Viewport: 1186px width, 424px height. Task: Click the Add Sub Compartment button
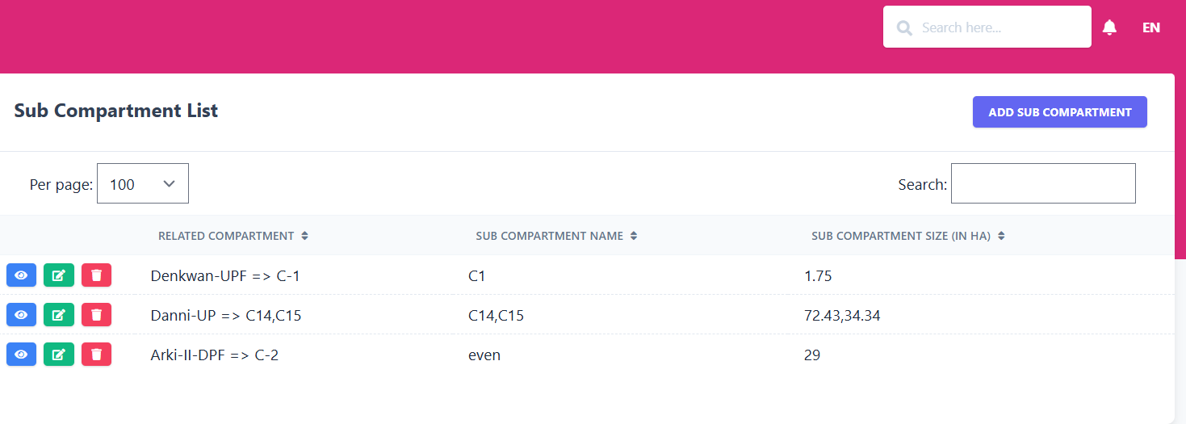click(x=1059, y=112)
